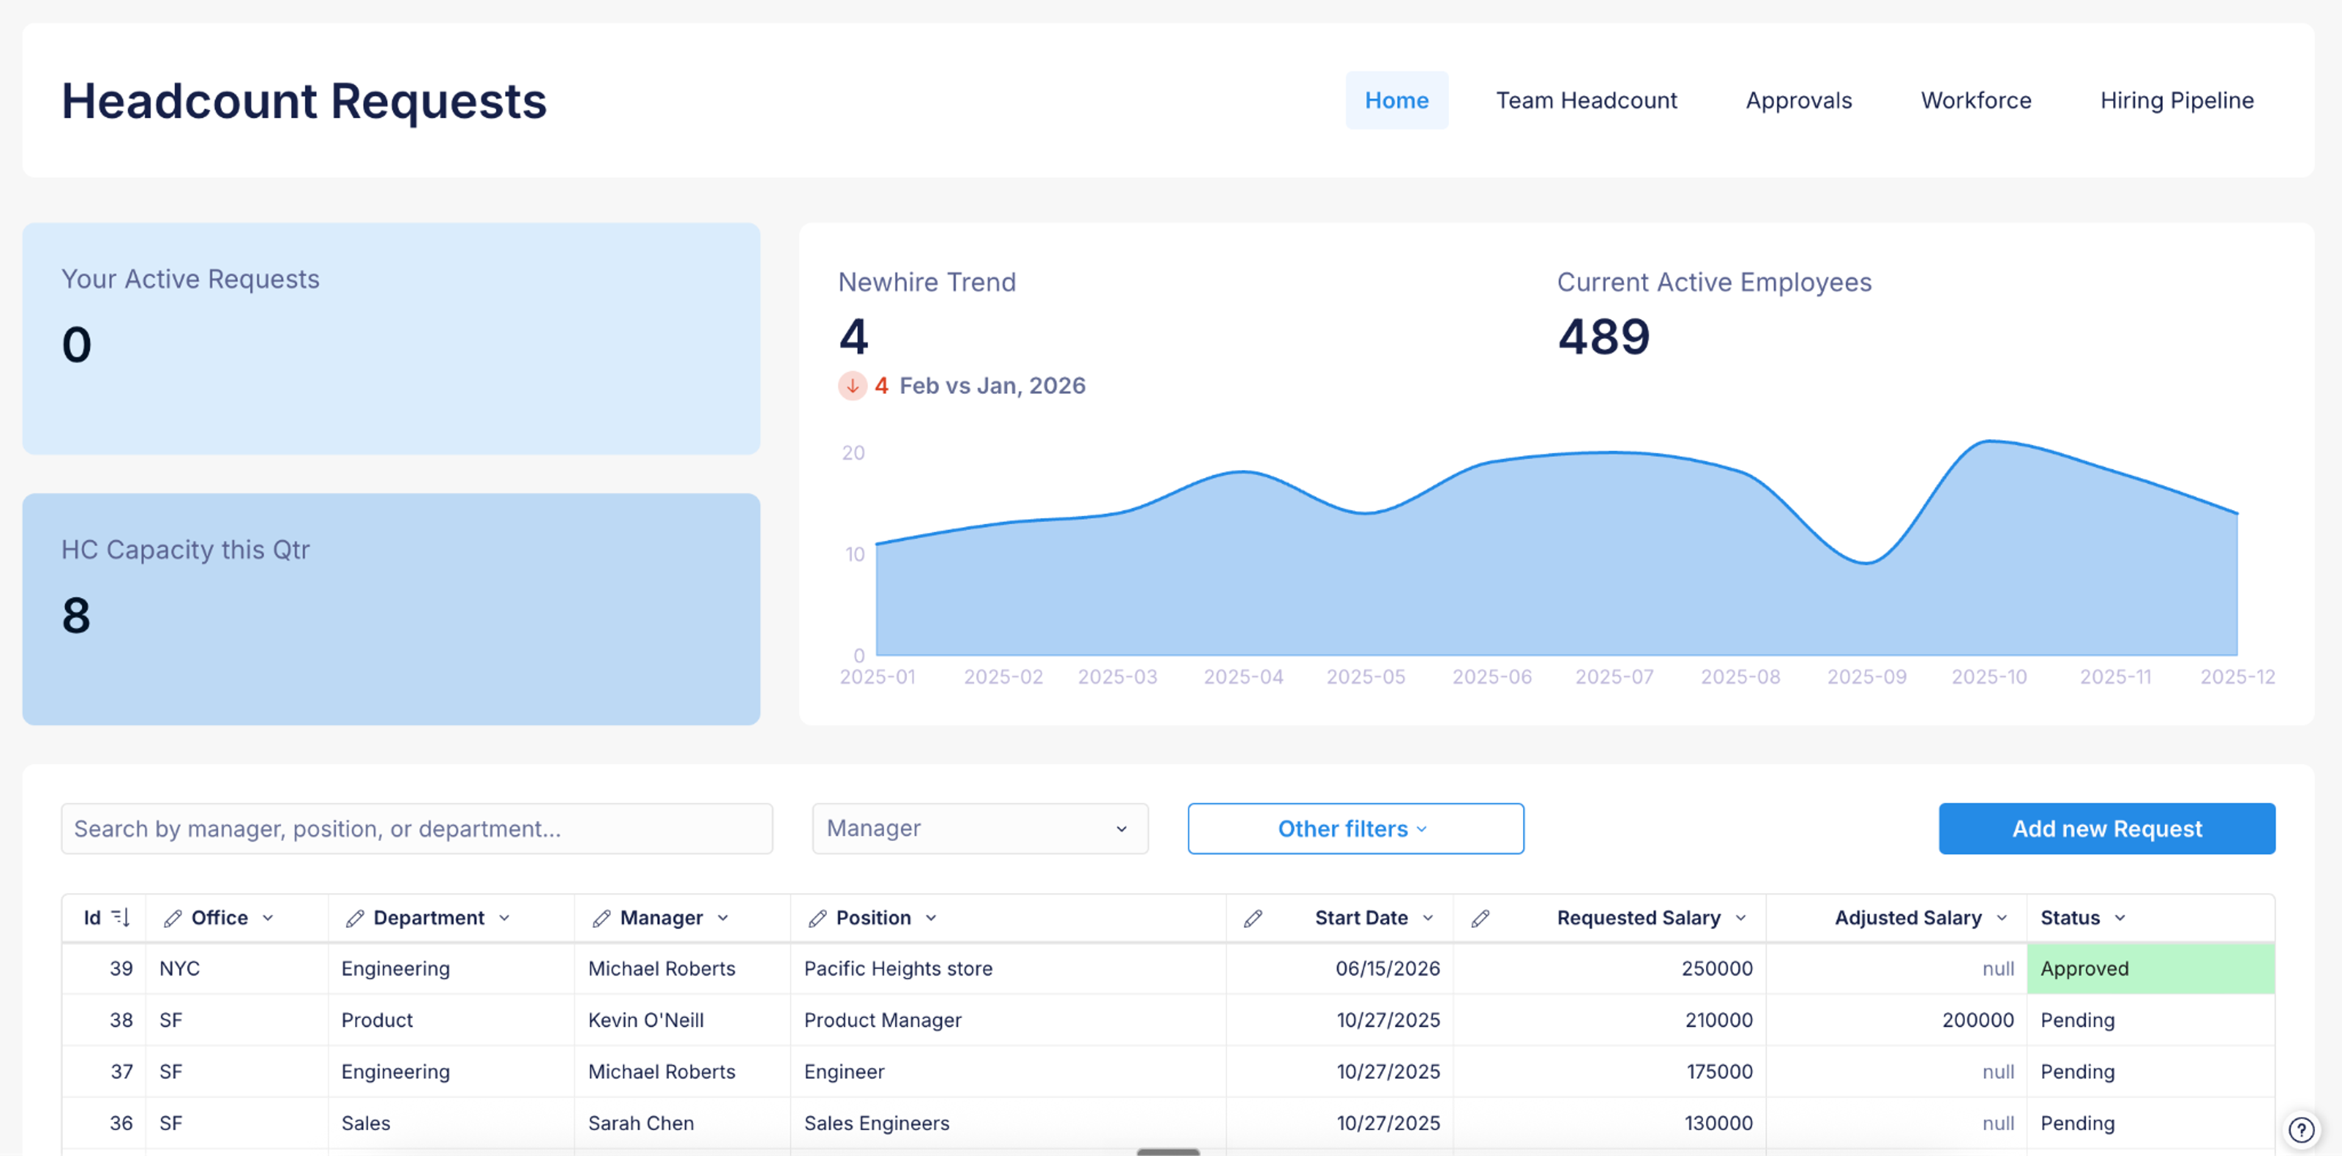Click the search by manager input field
The height and width of the screenshot is (1156, 2342).
(x=417, y=828)
